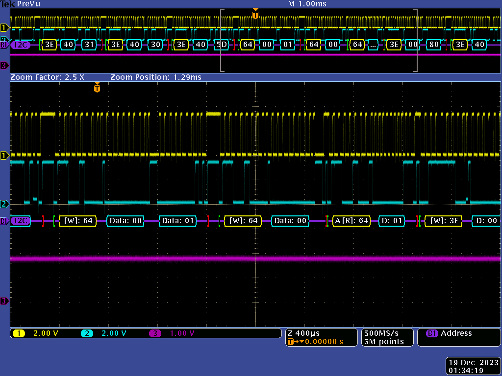Viewport: 502px width, 376px height.
Task: Select decoded packet 01 in overview
Action: [x=288, y=45]
